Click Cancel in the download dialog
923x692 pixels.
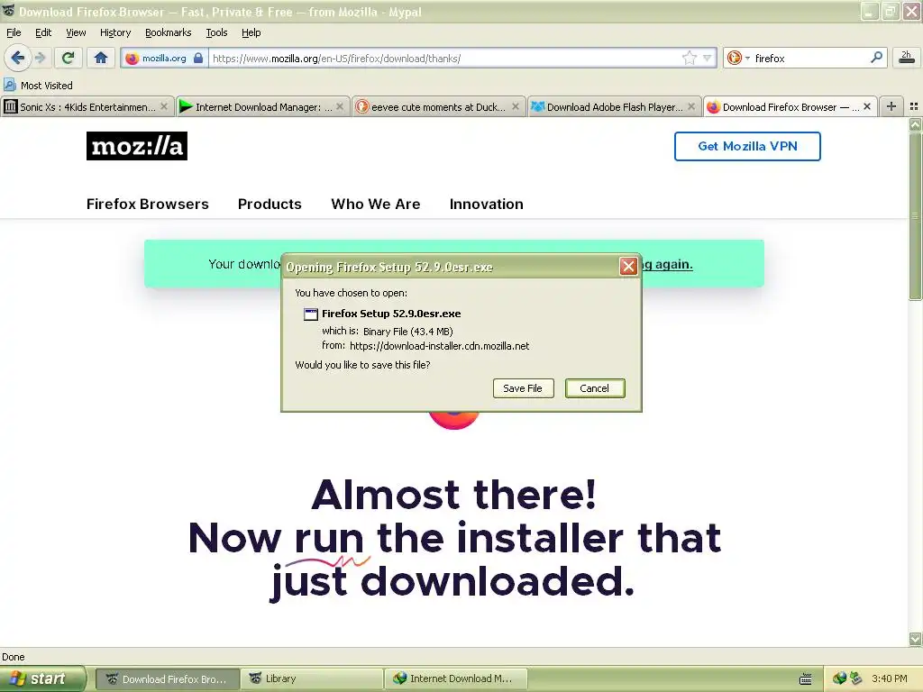click(x=595, y=388)
